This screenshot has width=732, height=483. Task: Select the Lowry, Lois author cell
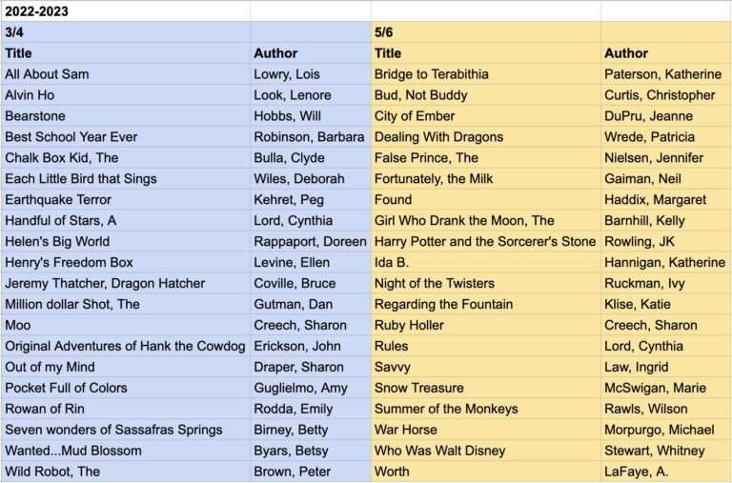[311, 74]
